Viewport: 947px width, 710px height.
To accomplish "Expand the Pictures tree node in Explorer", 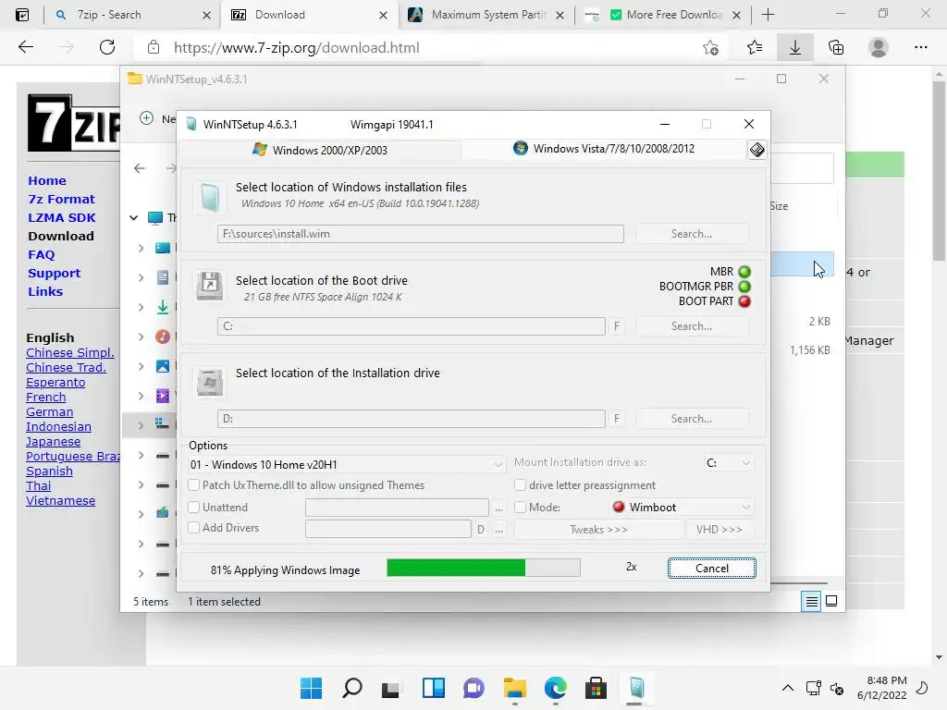I will tap(141, 366).
